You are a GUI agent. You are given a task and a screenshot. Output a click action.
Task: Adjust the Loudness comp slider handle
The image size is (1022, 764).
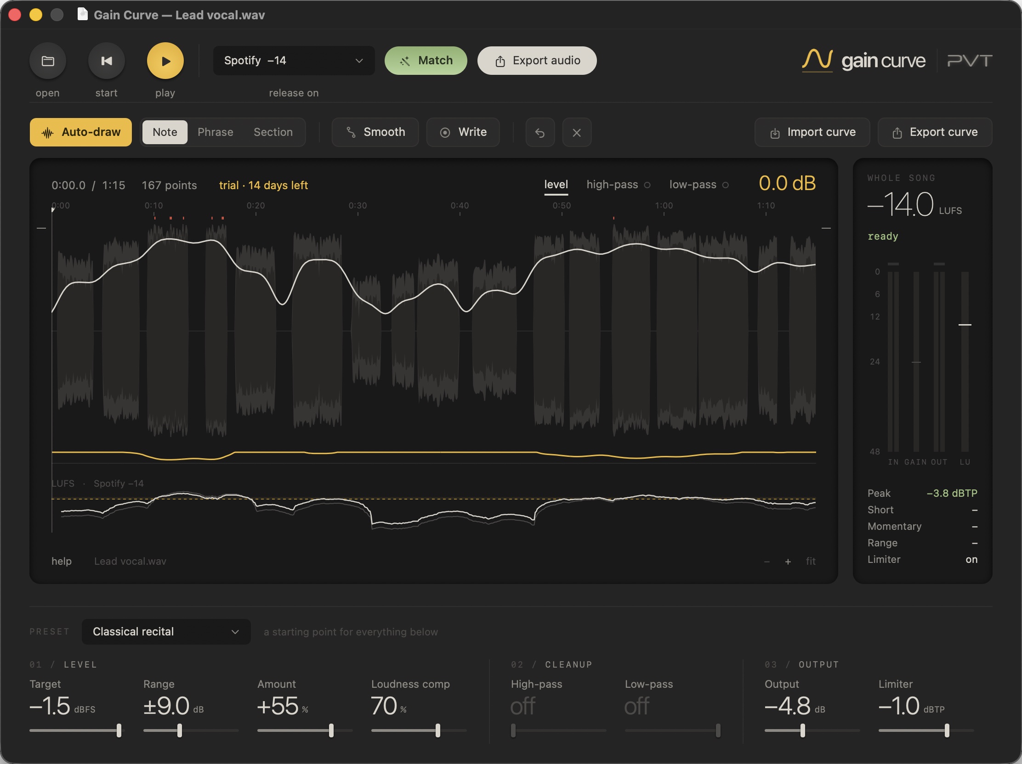(437, 730)
